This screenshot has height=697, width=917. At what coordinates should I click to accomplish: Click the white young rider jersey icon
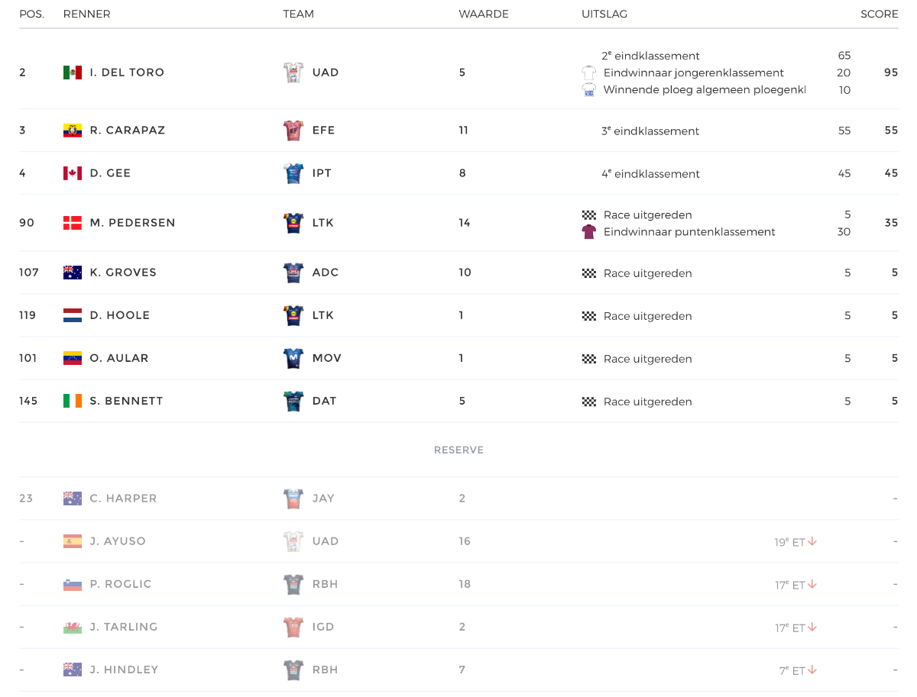[588, 73]
